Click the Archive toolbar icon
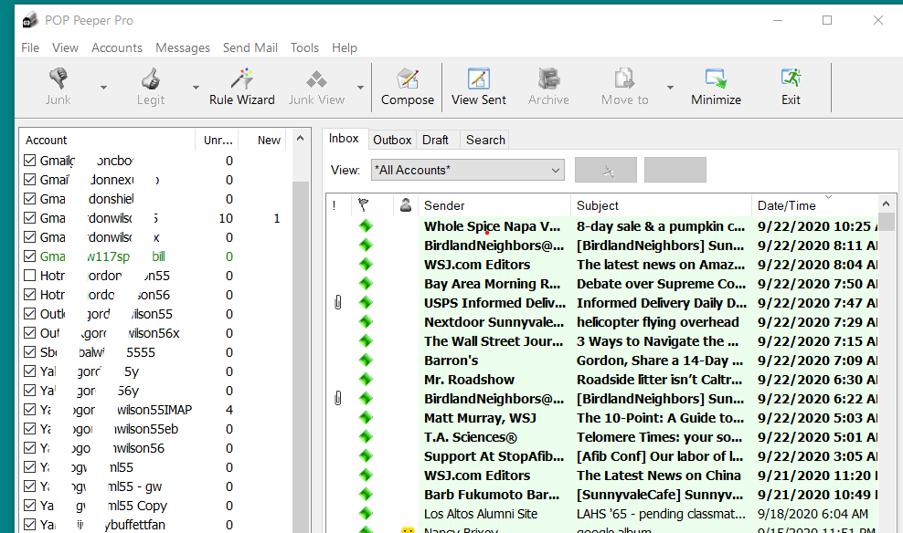This screenshot has height=533, width=903. [x=548, y=78]
